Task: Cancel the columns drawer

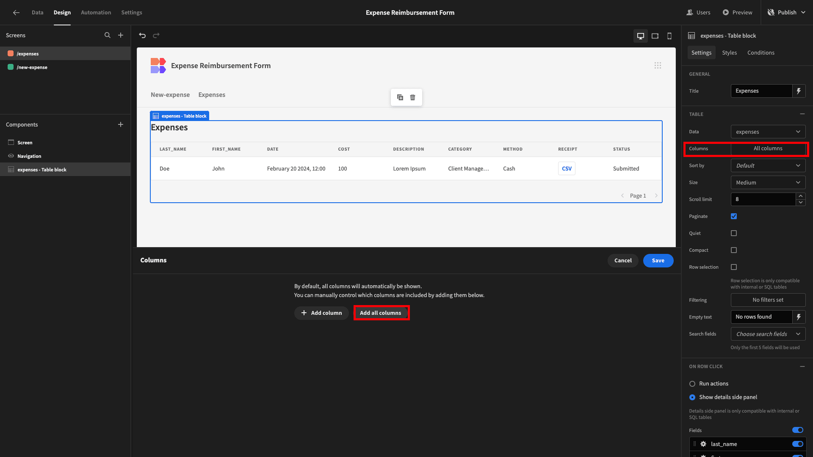Action: pos(623,261)
